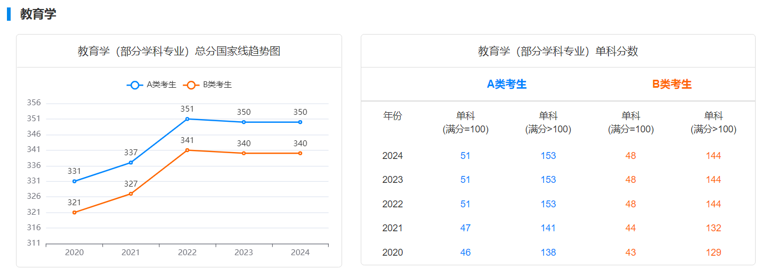Select the 2024 row year cell in the table

pos(393,156)
